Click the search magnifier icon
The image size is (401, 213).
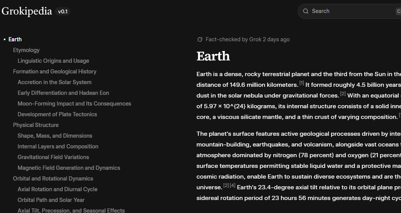coord(306,11)
